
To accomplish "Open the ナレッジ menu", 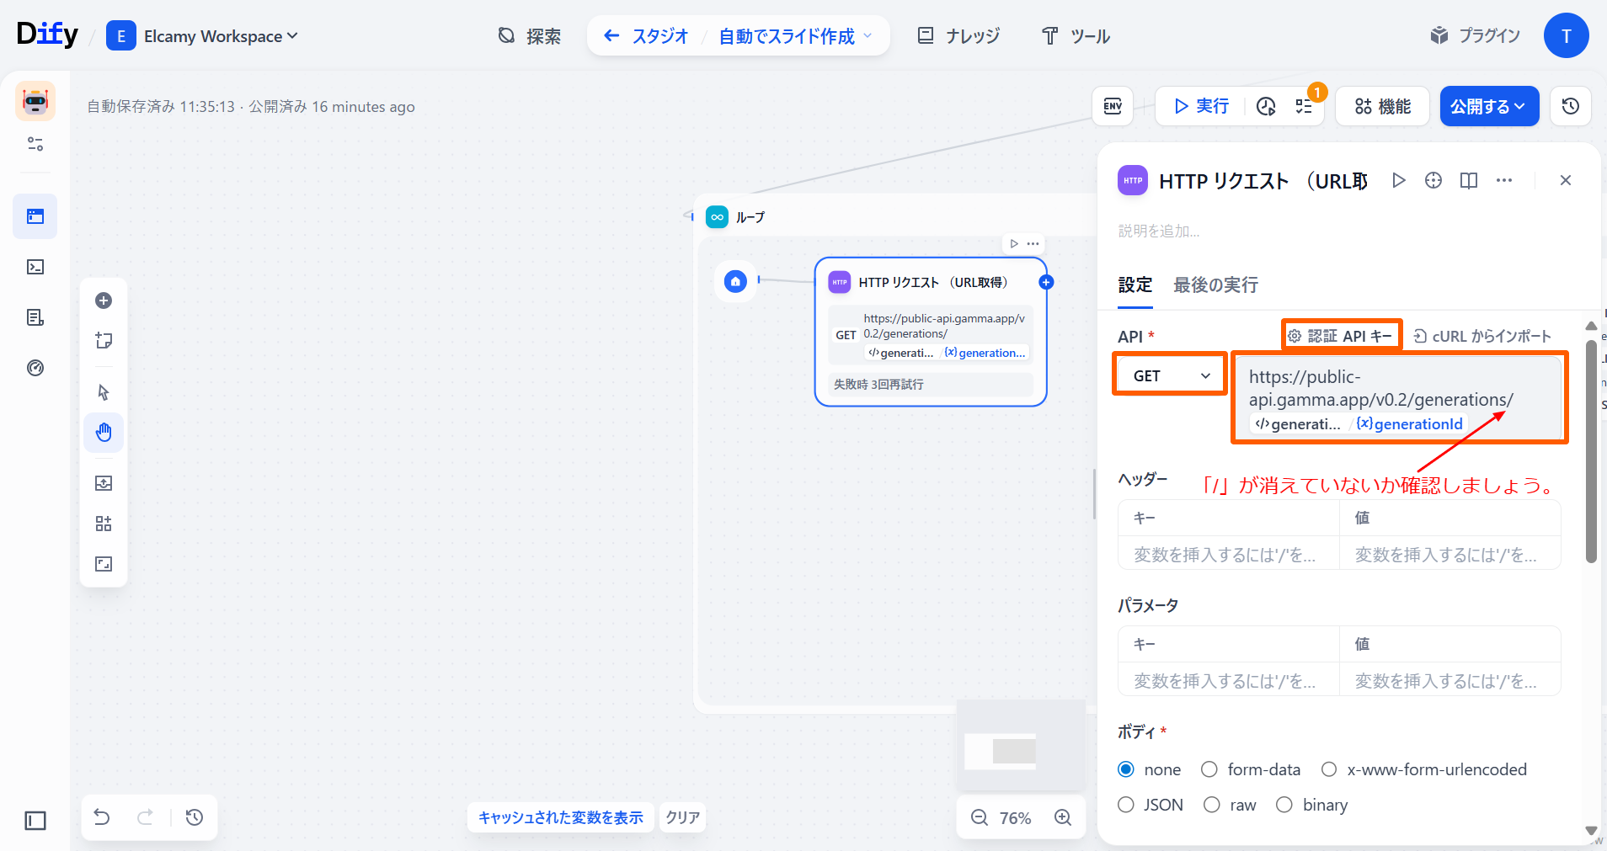I will pyautogui.click(x=958, y=36).
